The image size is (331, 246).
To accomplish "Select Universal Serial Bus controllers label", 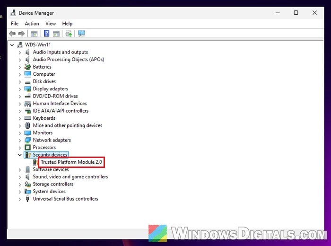I will click(x=65, y=199).
